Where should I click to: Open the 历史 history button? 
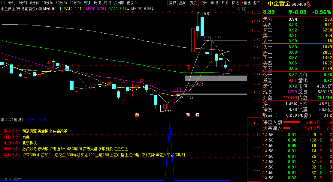[193, 3]
